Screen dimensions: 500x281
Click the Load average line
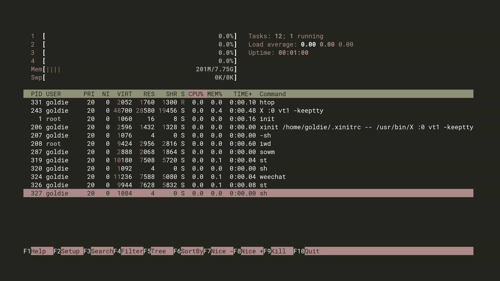click(301, 44)
